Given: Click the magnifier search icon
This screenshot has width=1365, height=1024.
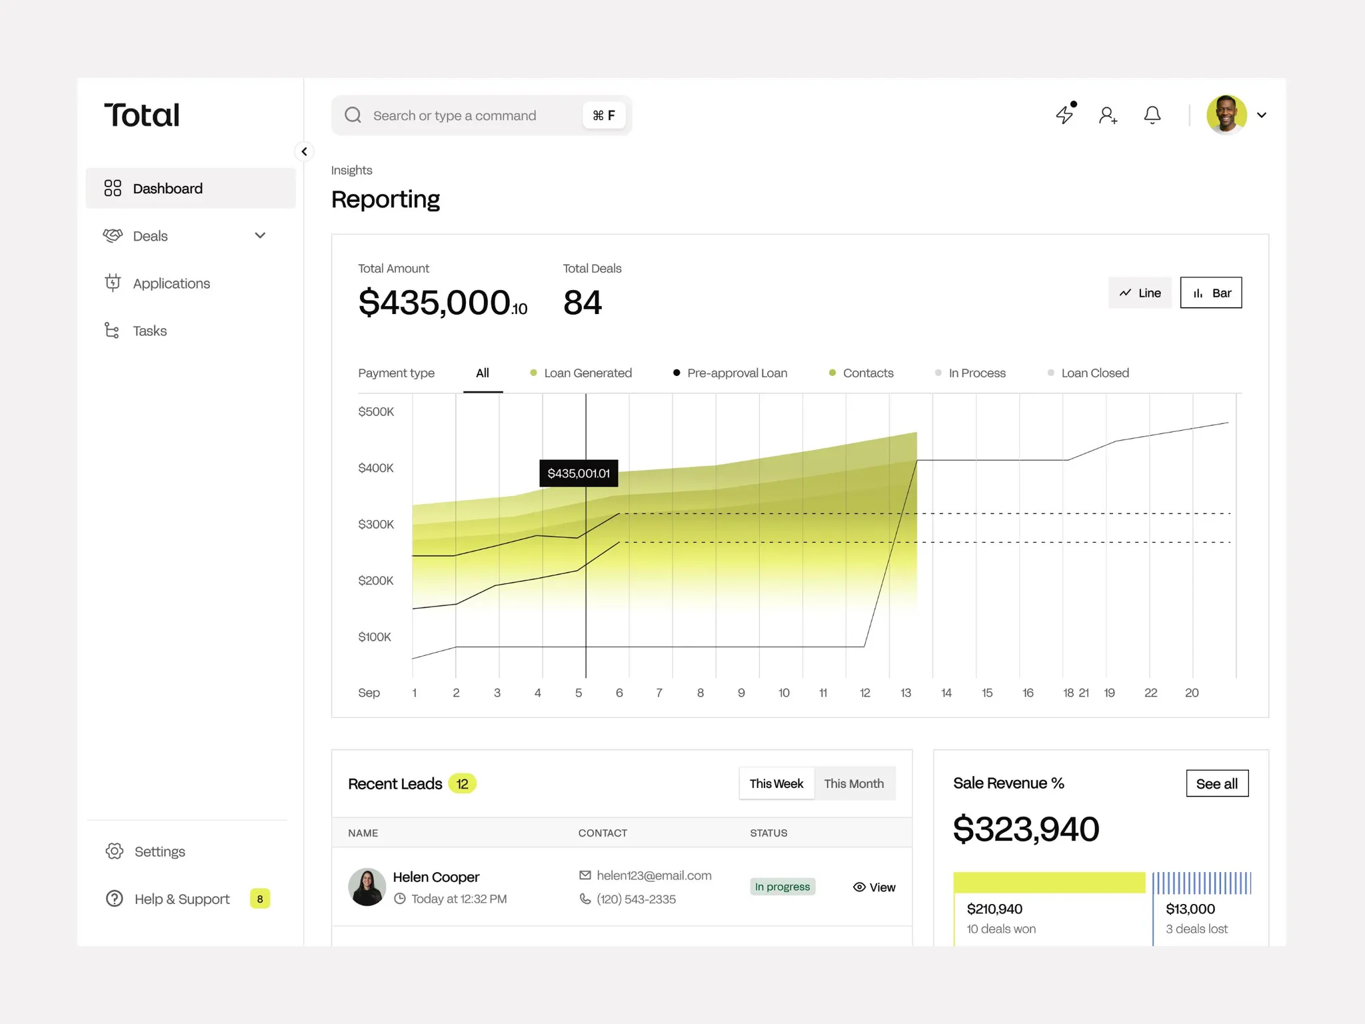Looking at the screenshot, I should point(353,115).
